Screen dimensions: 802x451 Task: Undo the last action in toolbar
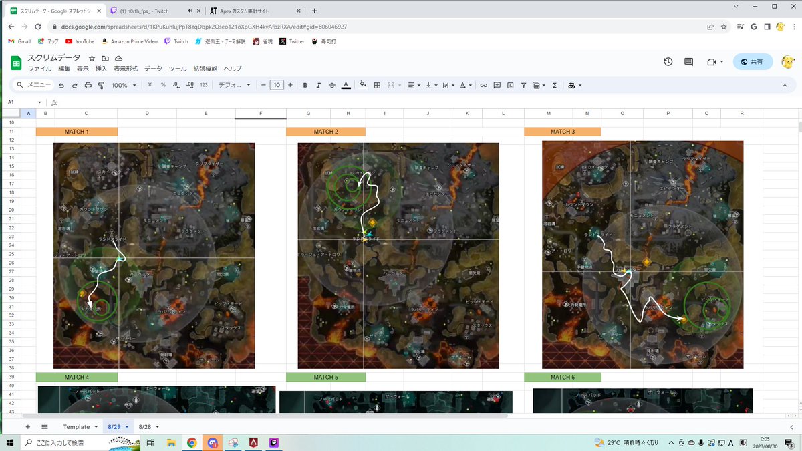(x=61, y=85)
